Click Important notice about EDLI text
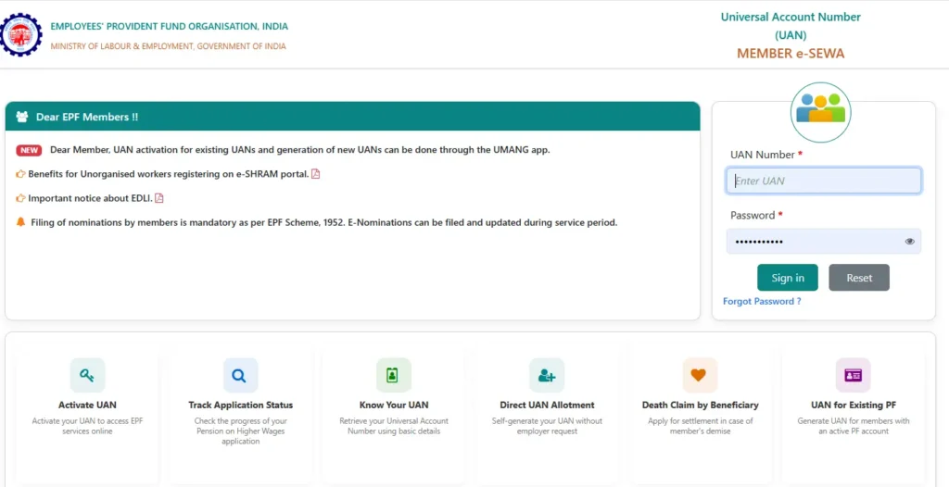 coord(90,198)
